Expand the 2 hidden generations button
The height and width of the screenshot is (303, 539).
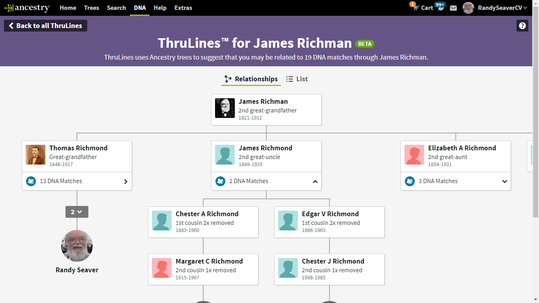coord(77,212)
